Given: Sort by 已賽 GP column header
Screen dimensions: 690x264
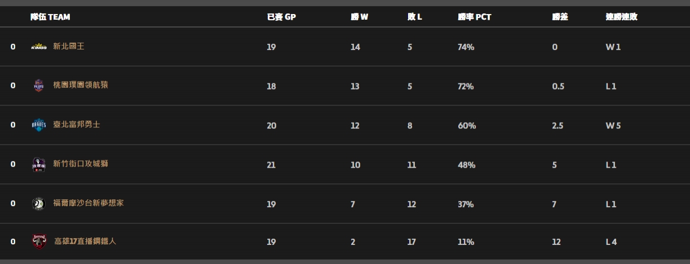Looking at the screenshot, I should tap(281, 17).
